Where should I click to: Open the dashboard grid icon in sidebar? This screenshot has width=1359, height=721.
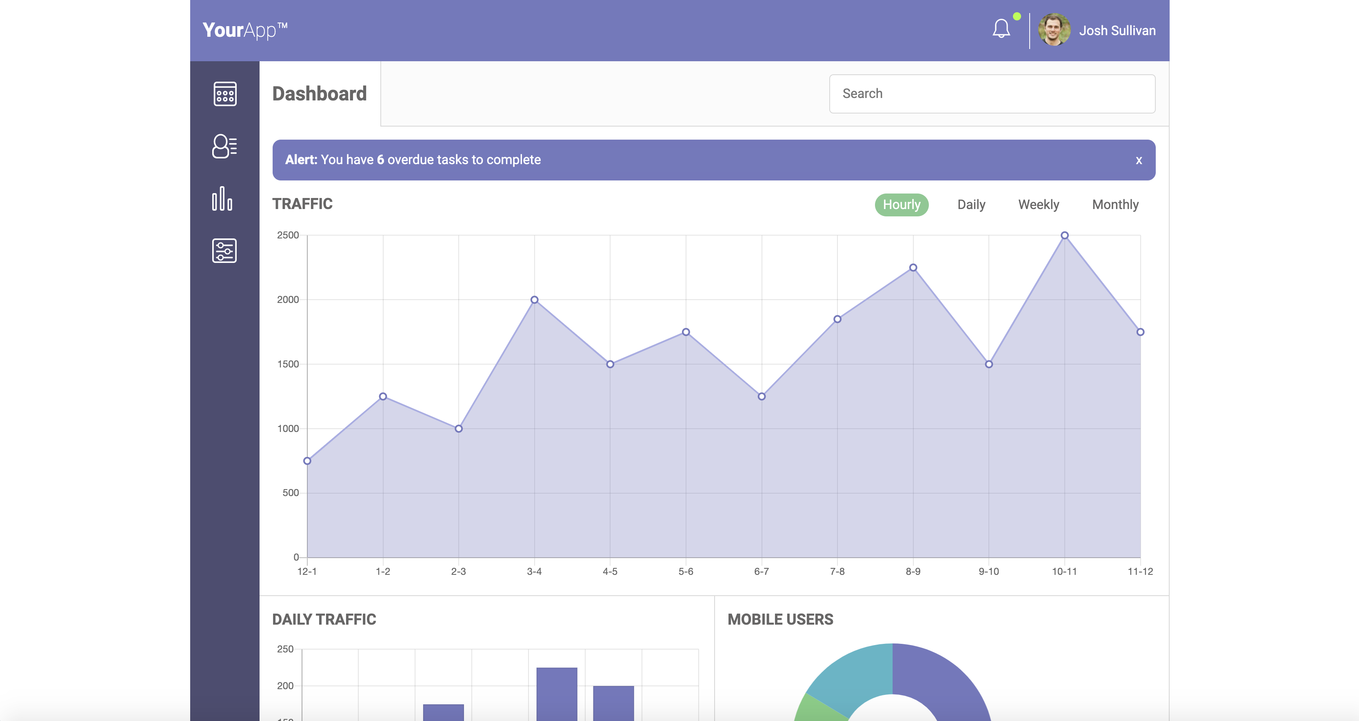225,94
